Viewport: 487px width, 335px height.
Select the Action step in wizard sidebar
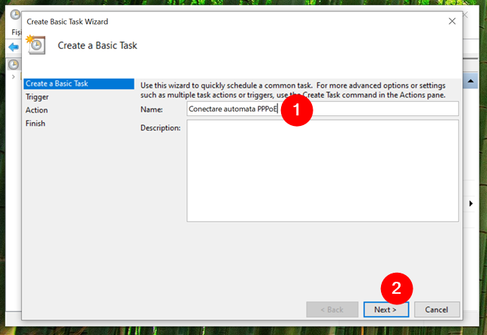(x=37, y=110)
